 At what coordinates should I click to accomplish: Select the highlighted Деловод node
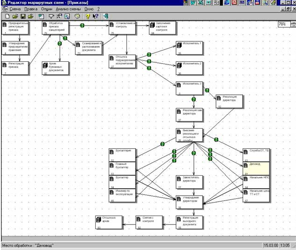click(256, 168)
